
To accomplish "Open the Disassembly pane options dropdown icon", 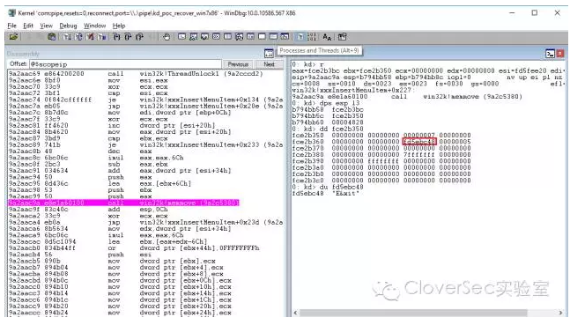I will (269, 54).
